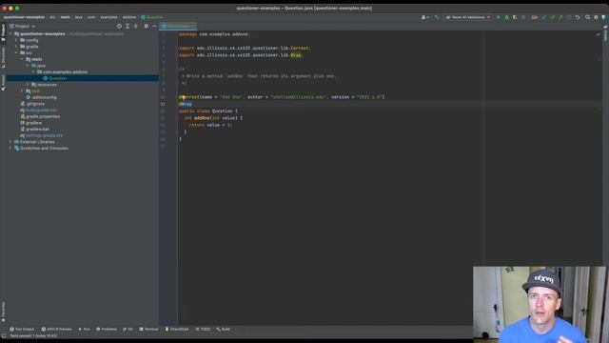Open the Structure vertical side tab

pos(3,57)
